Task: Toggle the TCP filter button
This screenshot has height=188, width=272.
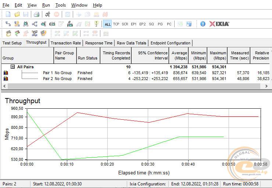Action: [116, 24]
